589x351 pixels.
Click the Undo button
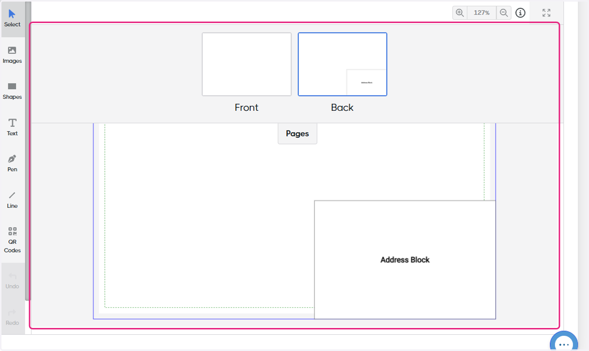[12, 281]
